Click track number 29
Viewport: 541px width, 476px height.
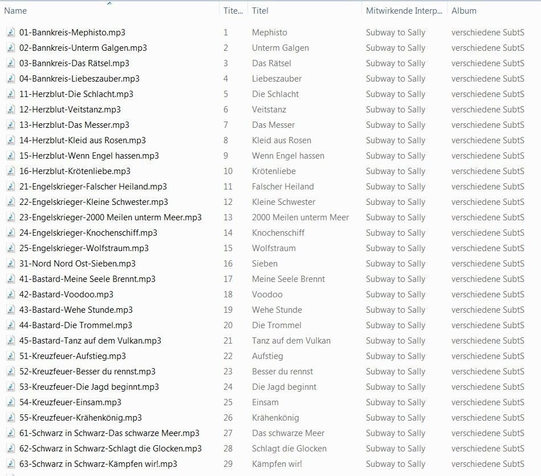point(228,464)
